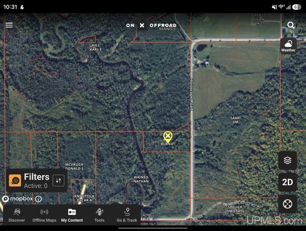306x231 pixels.
Task: Open the My Content tab
Action: 72,215
